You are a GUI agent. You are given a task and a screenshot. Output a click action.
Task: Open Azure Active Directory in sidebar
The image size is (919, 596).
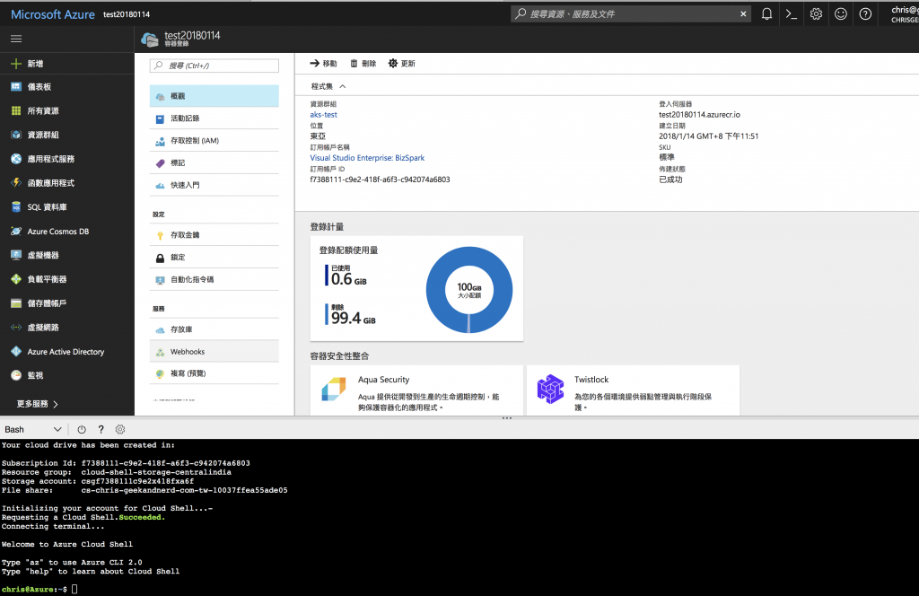66,352
